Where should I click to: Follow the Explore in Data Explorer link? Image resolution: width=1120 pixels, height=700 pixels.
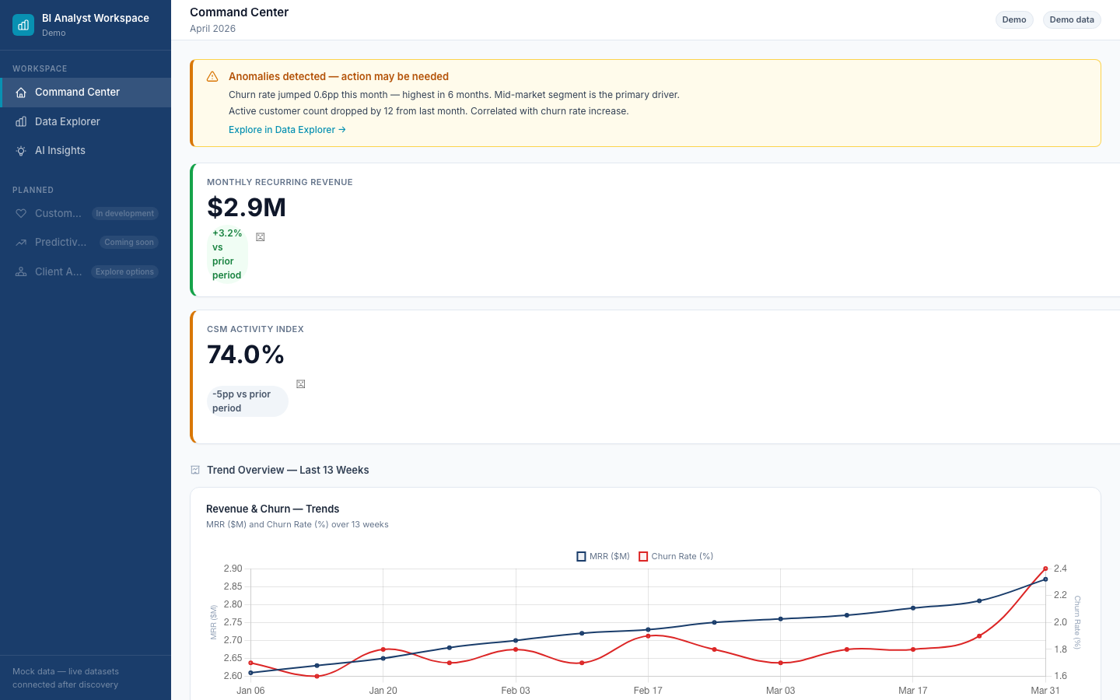pos(287,130)
